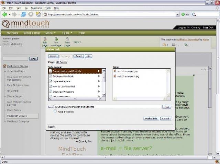The width and height of the screenshot is (220, 164).
Task: Expand Expense Reports sub-pages arrow
Action: coord(99,81)
